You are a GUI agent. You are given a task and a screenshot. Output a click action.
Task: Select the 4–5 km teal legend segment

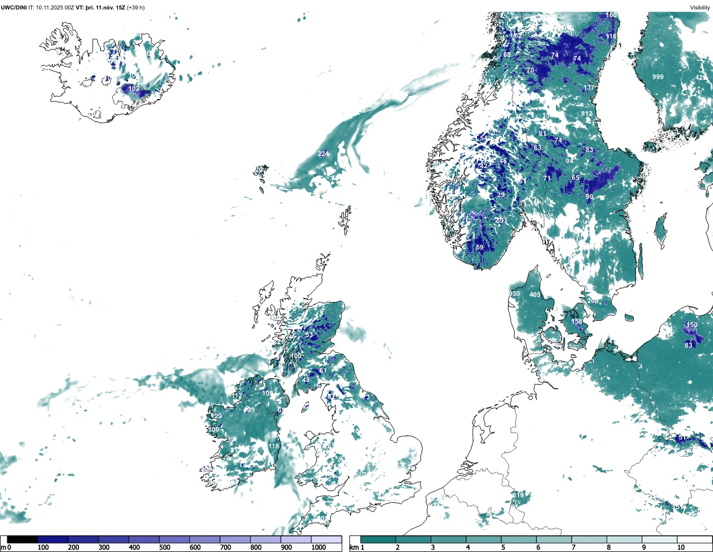(x=484, y=539)
